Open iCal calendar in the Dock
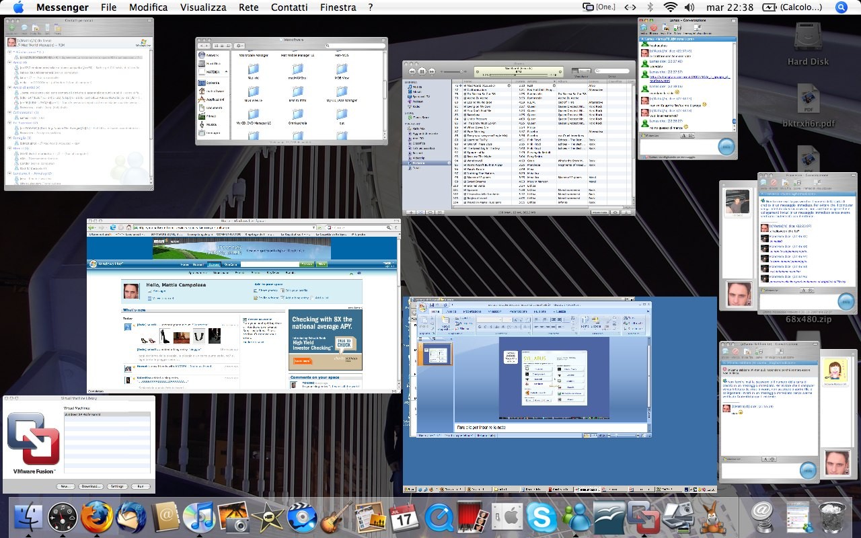Image resolution: width=861 pixels, height=538 pixels. pos(404,516)
